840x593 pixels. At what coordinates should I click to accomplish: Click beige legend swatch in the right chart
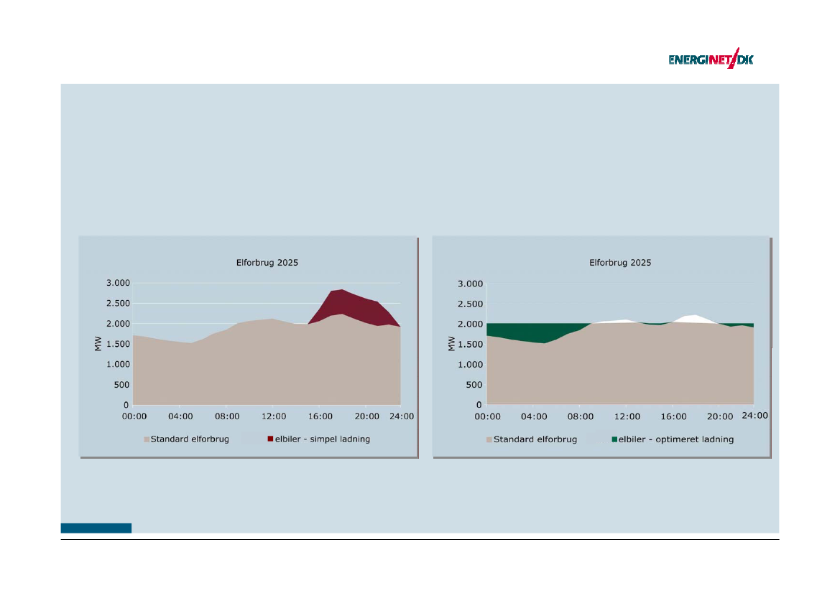489,439
